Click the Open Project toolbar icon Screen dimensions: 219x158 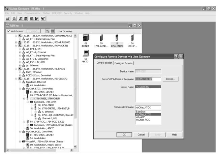(8, 19)
